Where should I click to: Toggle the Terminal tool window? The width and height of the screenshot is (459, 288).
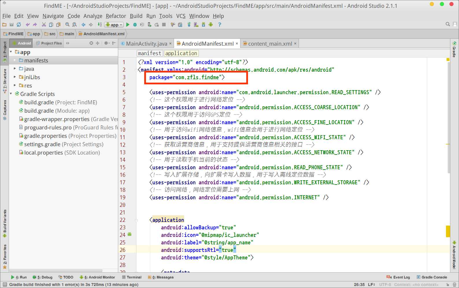pos(132,277)
